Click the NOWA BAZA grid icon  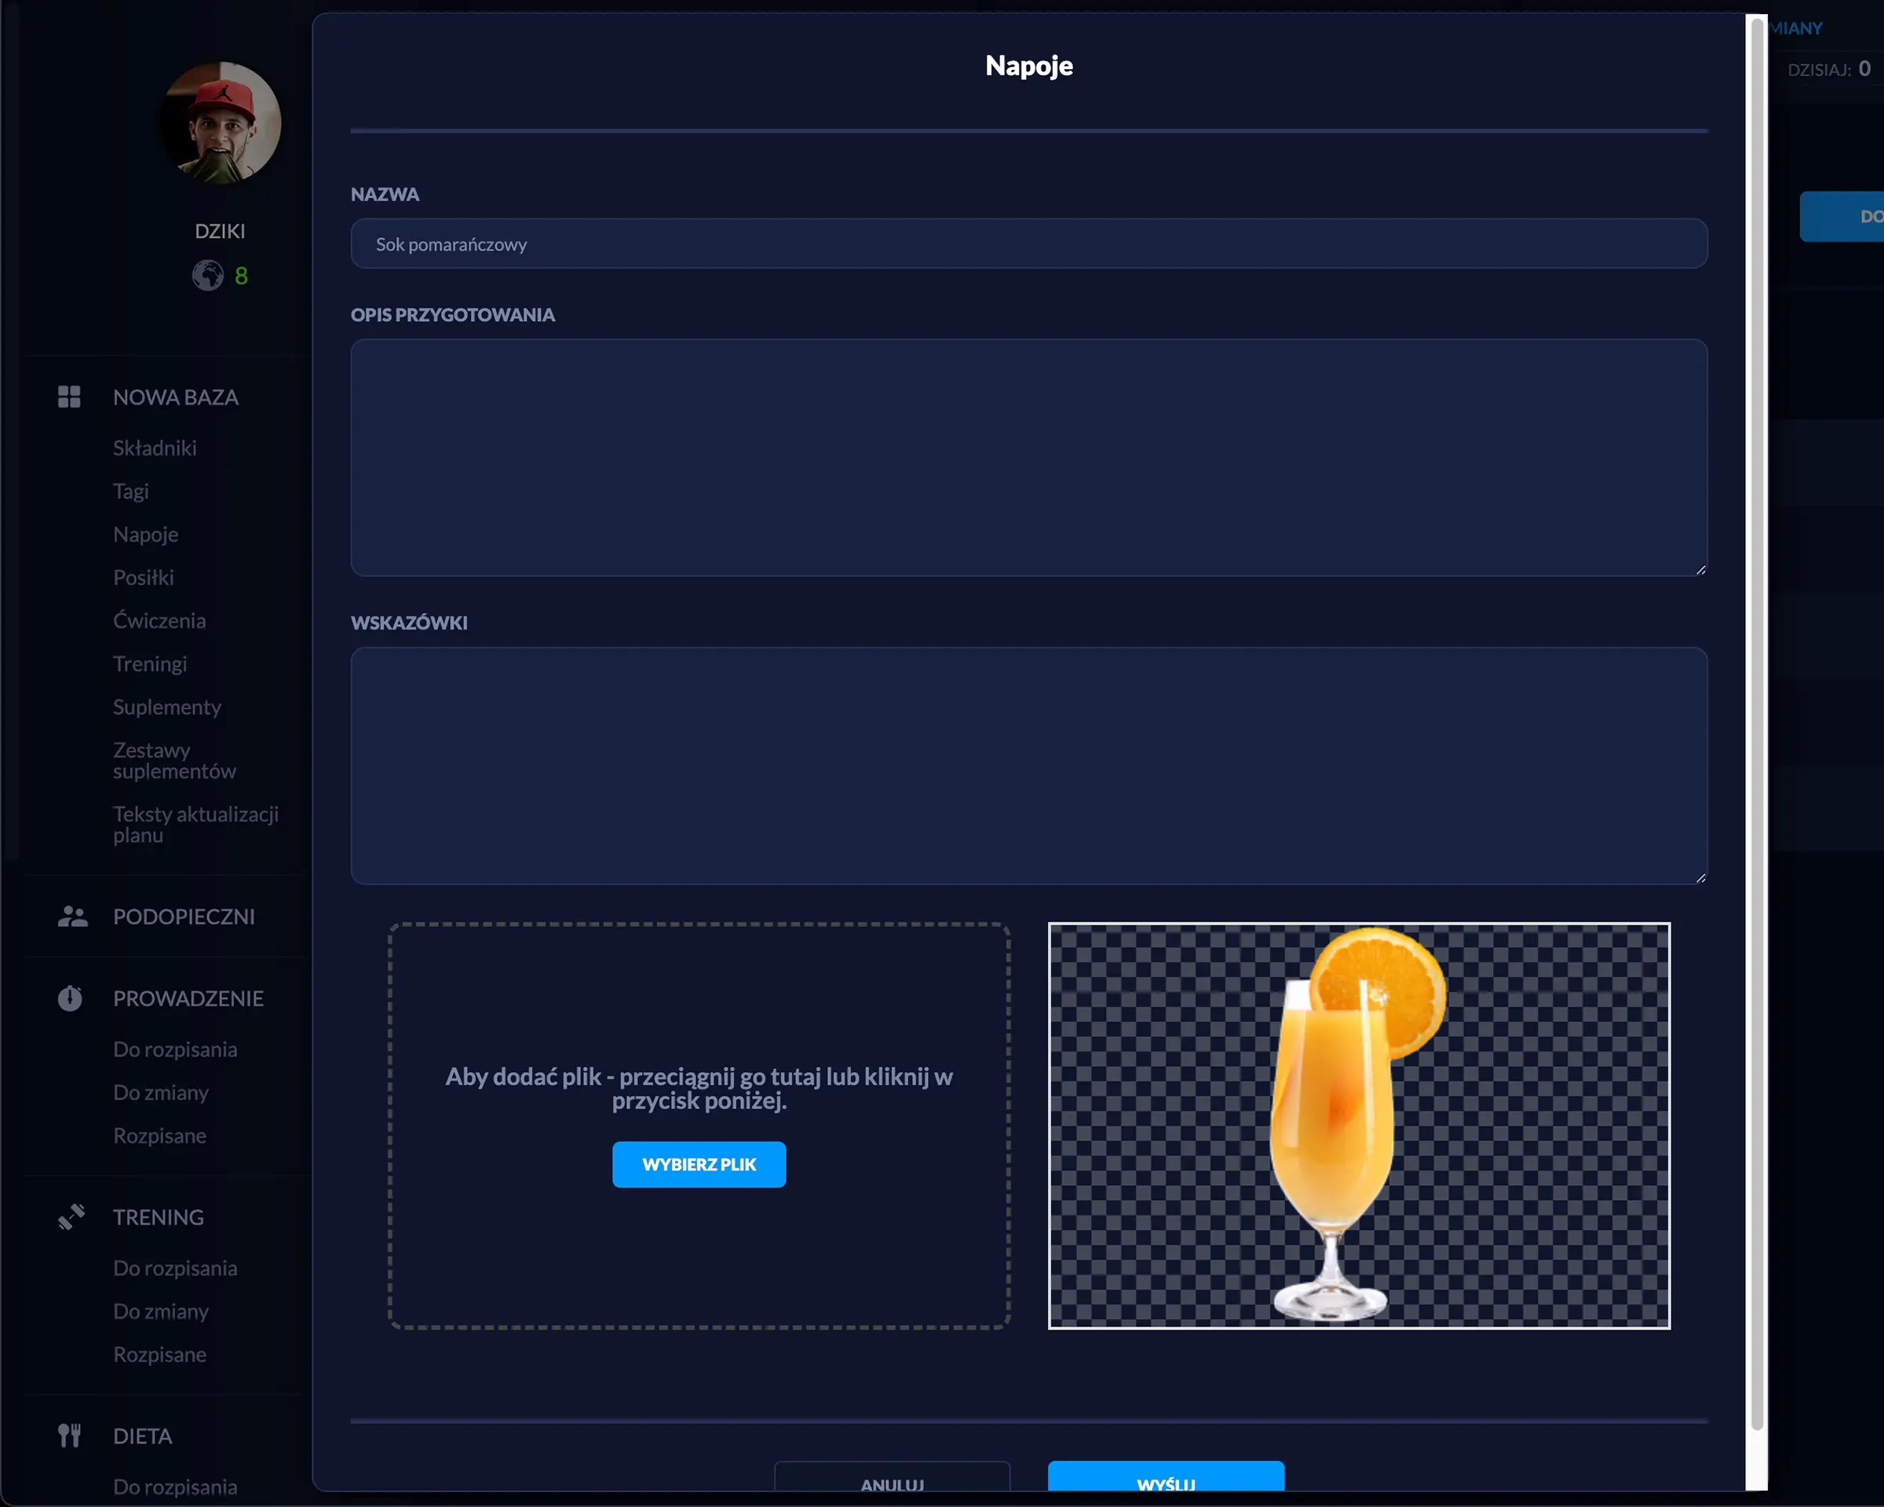tap(69, 396)
